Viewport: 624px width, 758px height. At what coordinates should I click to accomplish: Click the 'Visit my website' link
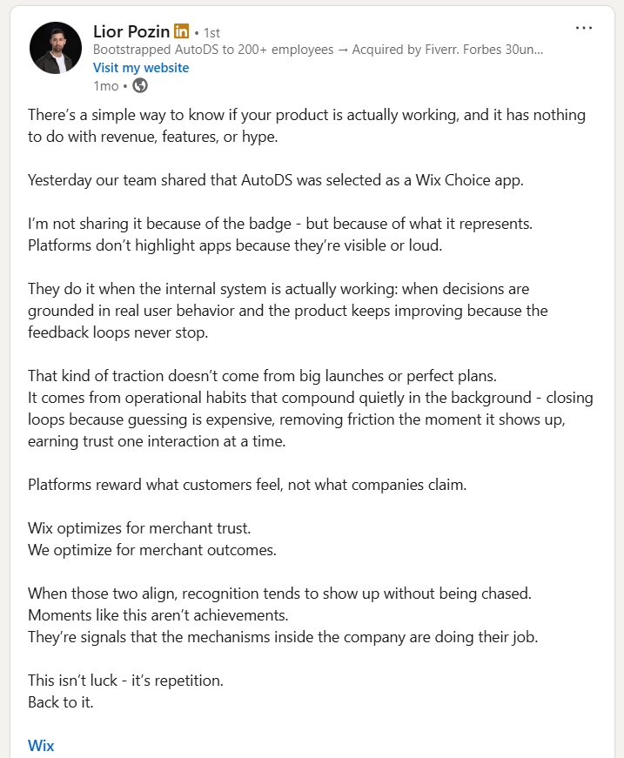point(140,67)
